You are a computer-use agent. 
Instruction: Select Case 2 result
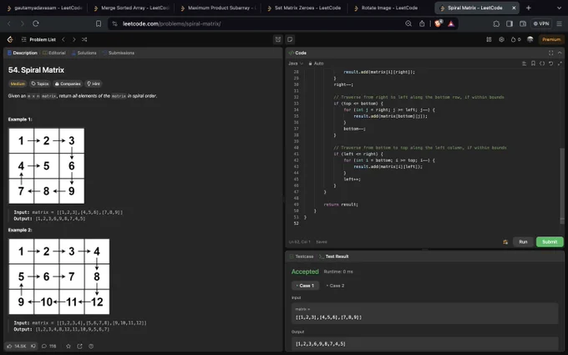pyautogui.click(x=335, y=286)
